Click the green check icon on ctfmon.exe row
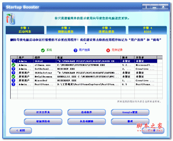The width and height of the screenshot is (173, 141). point(13,65)
